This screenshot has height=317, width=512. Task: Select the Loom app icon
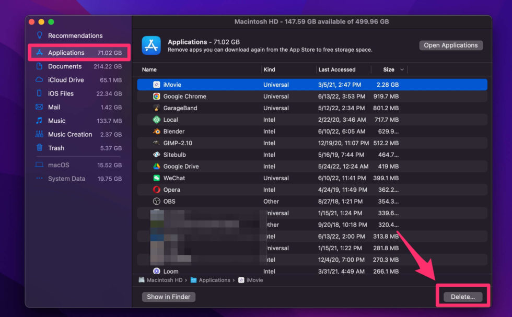tap(156, 272)
